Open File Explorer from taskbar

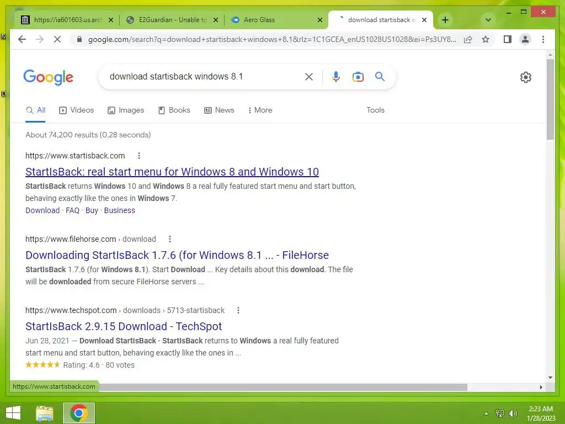tap(45, 413)
